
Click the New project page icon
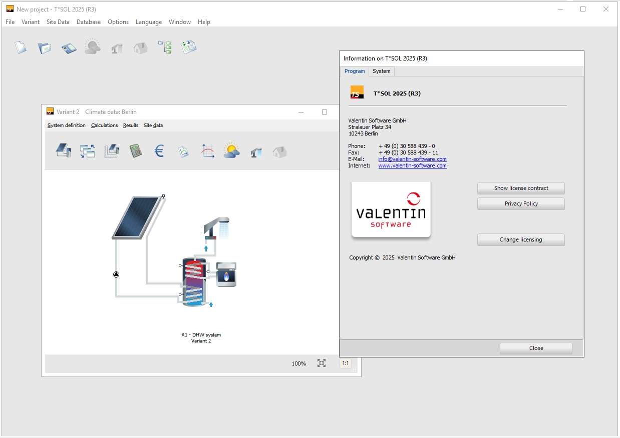(20, 47)
